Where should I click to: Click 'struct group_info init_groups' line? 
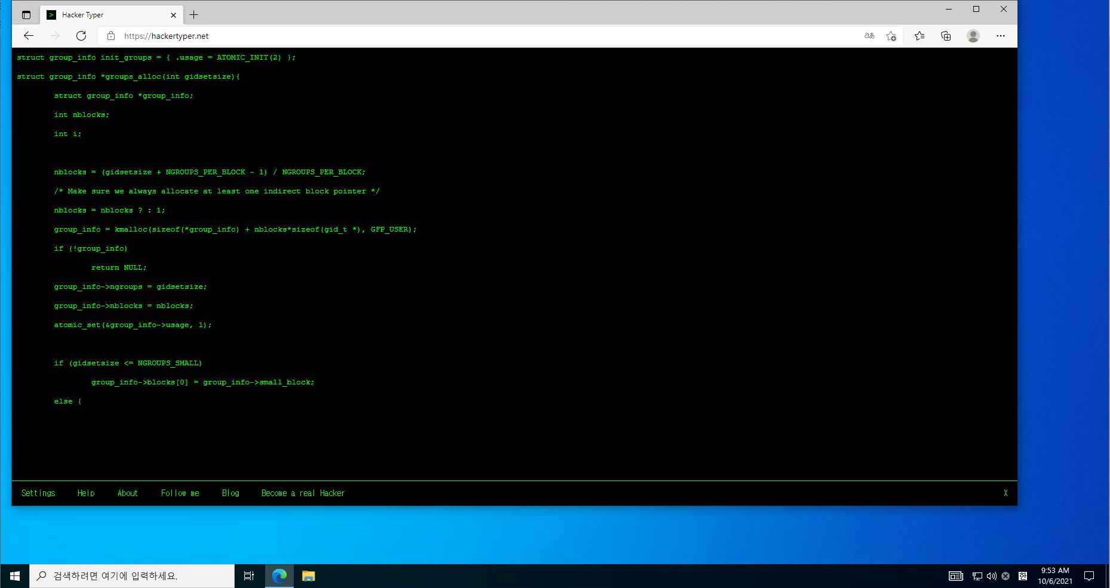156,57
